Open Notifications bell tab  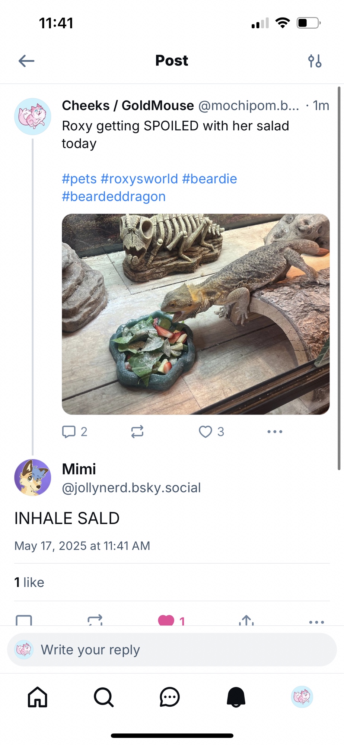tap(236, 697)
